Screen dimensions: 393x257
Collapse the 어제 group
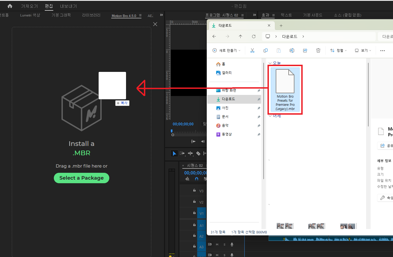click(x=270, y=116)
